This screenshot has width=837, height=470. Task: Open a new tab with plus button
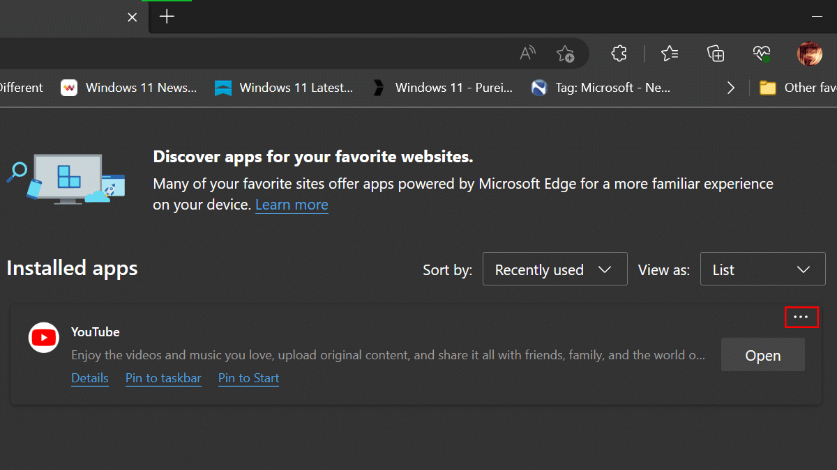point(167,17)
